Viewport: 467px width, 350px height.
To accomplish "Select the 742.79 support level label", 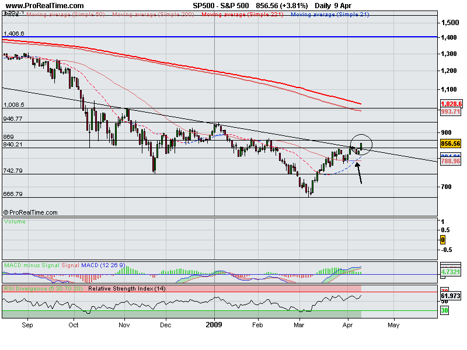I will click(x=13, y=171).
